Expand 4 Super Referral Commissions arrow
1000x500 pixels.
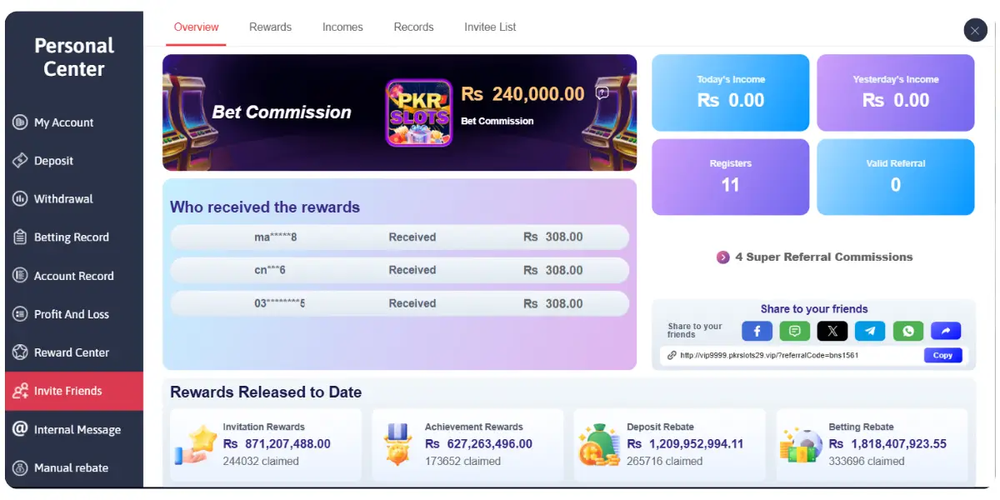pyautogui.click(x=723, y=257)
